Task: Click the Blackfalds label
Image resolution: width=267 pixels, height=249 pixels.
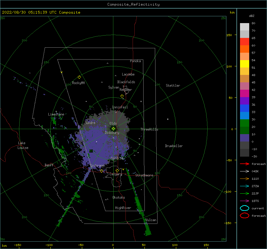Action: tap(126, 82)
